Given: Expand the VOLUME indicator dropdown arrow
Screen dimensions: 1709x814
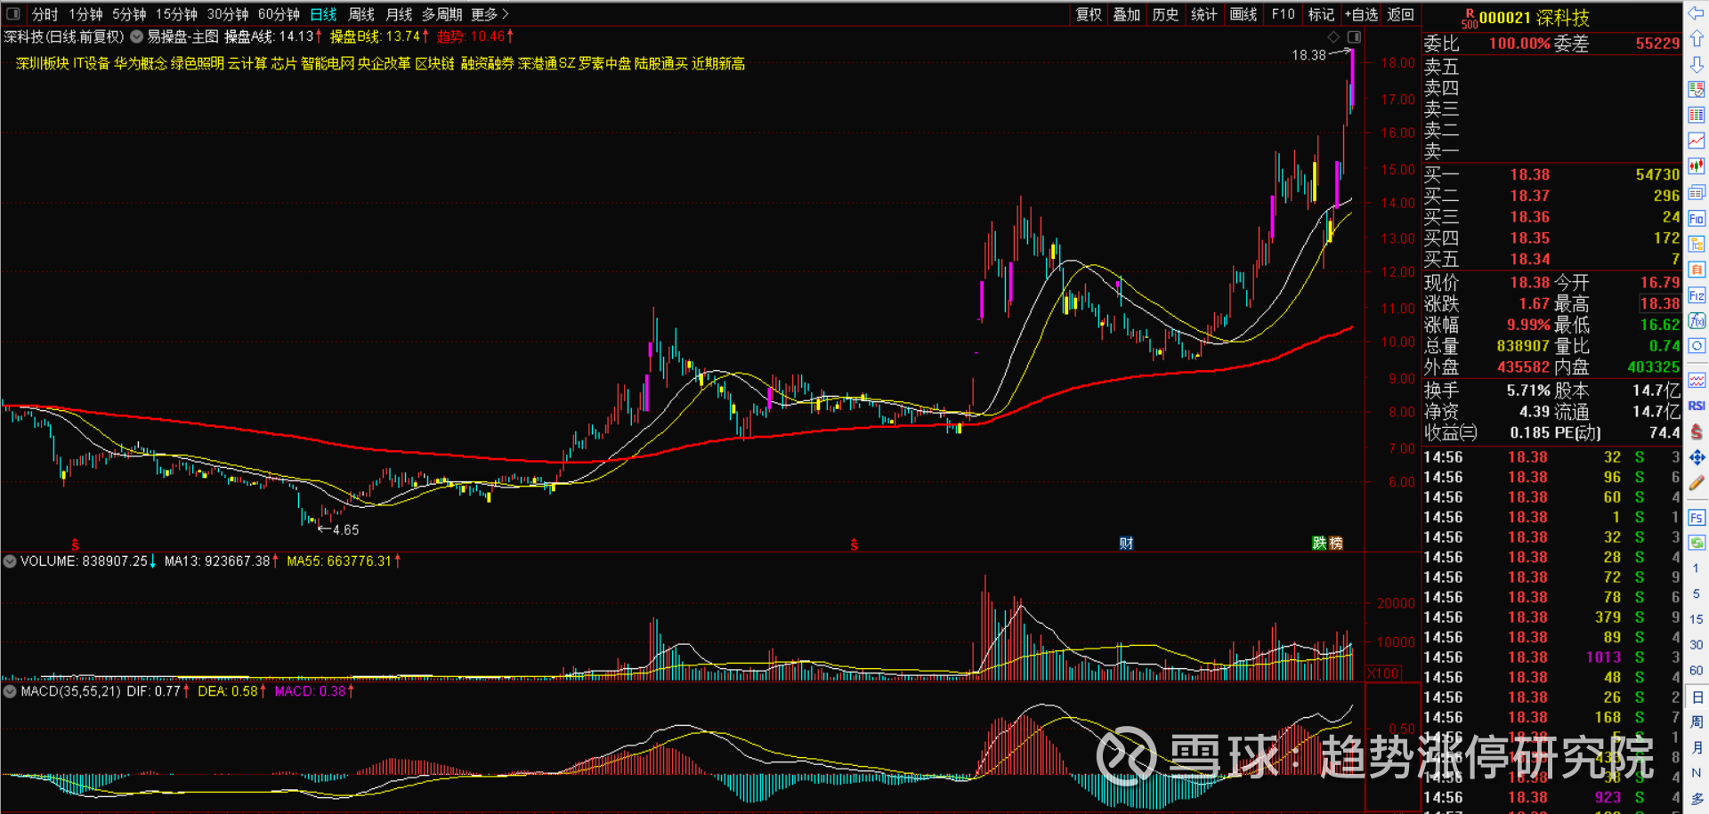Looking at the screenshot, I should coord(10,561).
